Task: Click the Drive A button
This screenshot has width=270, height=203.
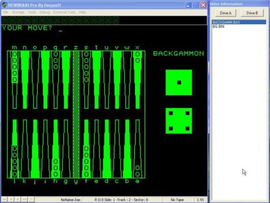Action: click(x=226, y=13)
